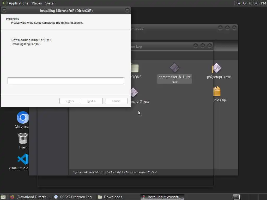Click the Installing Bing Bar(TM) status text
The width and height of the screenshot is (267, 200).
(x=26, y=44)
